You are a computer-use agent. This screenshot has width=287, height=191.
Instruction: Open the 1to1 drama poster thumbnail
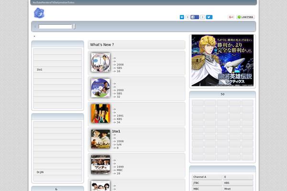coord(100,139)
